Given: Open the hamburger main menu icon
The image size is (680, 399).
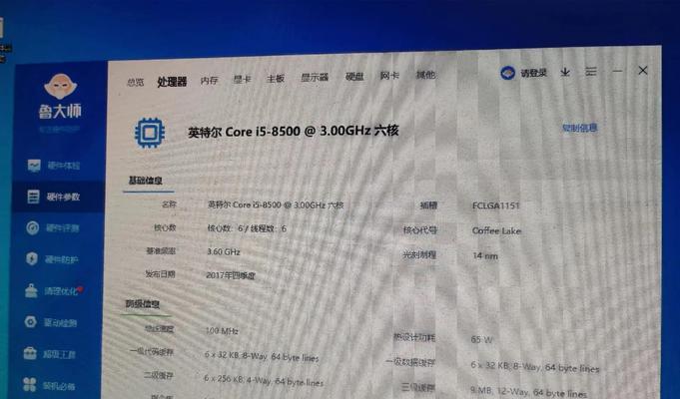Looking at the screenshot, I should coord(591,72).
